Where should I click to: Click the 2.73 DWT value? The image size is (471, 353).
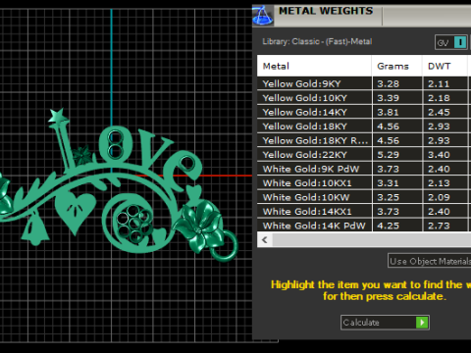pos(439,226)
